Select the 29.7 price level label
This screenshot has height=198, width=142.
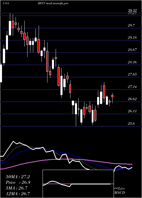(x=131, y=25)
